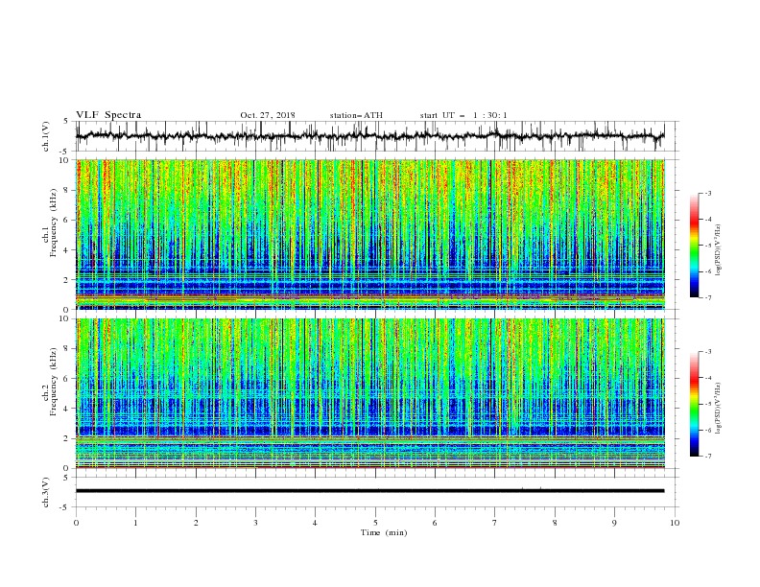The image size is (760, 587).
Task: Click the ch.1 "Frequency (kHz)" axis label
Action: click(x=53, y=223)
